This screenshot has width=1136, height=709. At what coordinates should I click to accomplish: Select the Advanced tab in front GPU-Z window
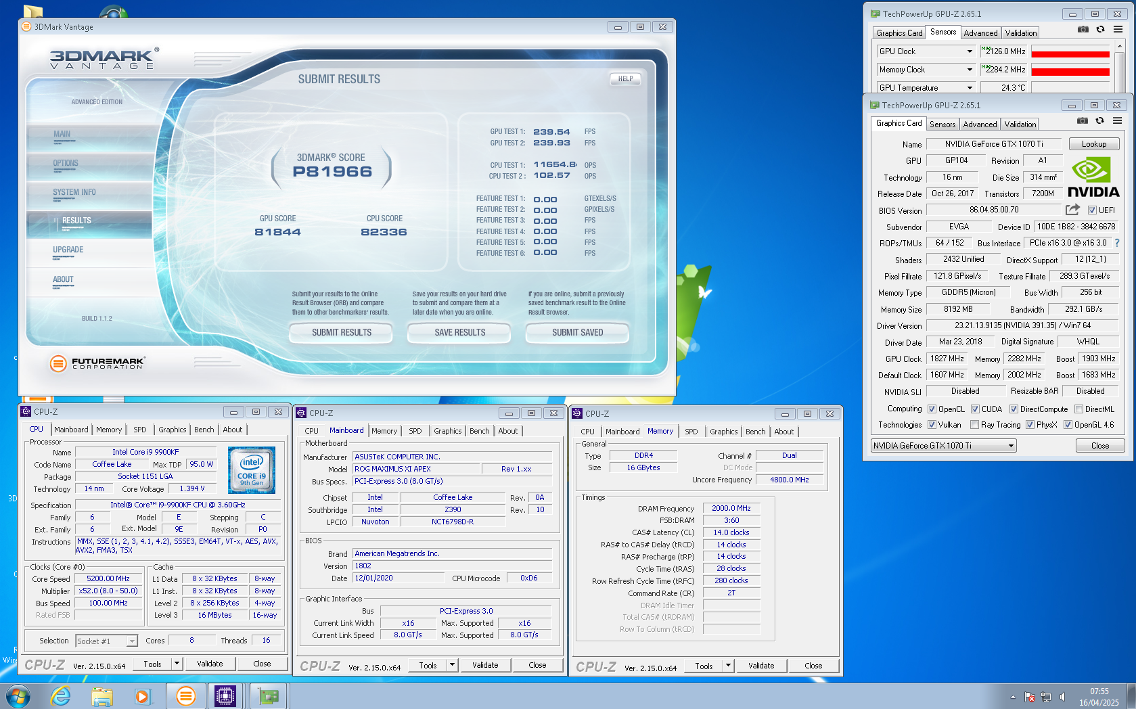coord(980,124)
